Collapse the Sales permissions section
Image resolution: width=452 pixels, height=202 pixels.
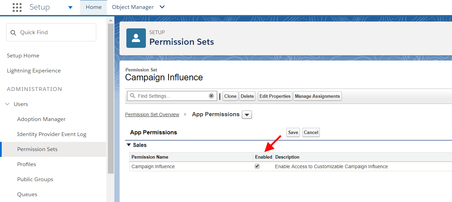[129, 145]
